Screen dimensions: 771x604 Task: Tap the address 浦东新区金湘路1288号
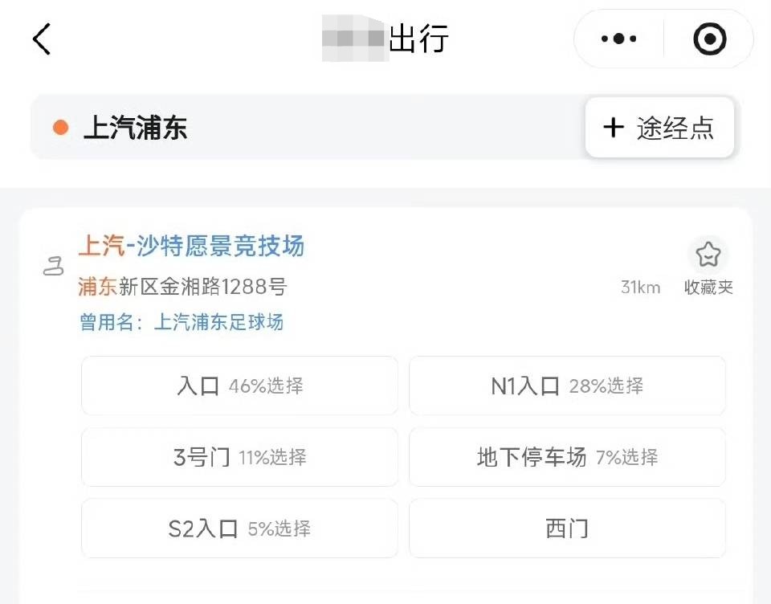[x=182, y=287]
